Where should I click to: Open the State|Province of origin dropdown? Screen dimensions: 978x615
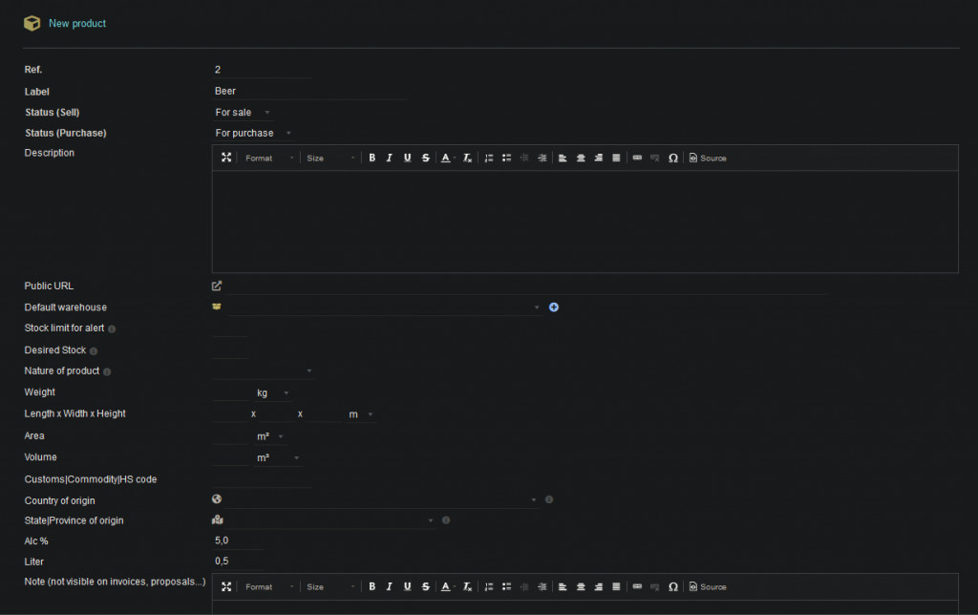pyautogui.click(x=331, y=520)
